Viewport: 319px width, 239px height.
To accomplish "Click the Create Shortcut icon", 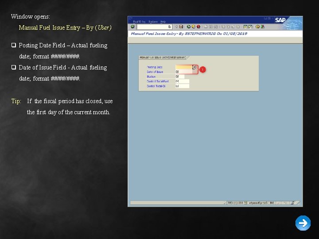I will click(x=250, y=27).
